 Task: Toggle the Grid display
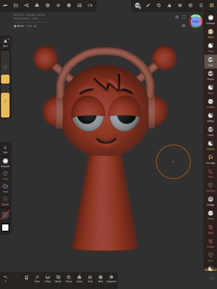[90, 279]
